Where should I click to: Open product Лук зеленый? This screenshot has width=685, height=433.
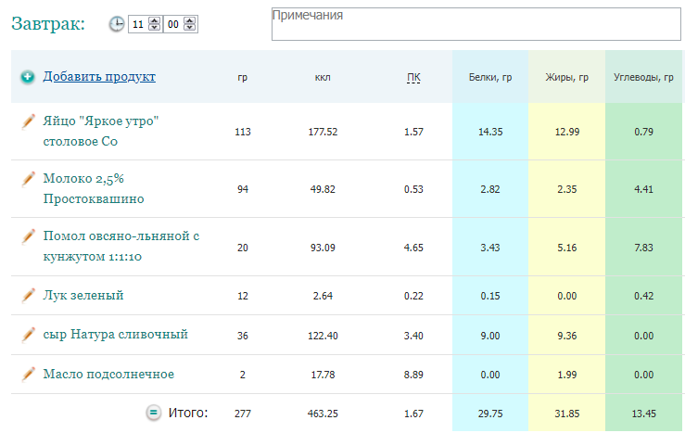point(83,296)
